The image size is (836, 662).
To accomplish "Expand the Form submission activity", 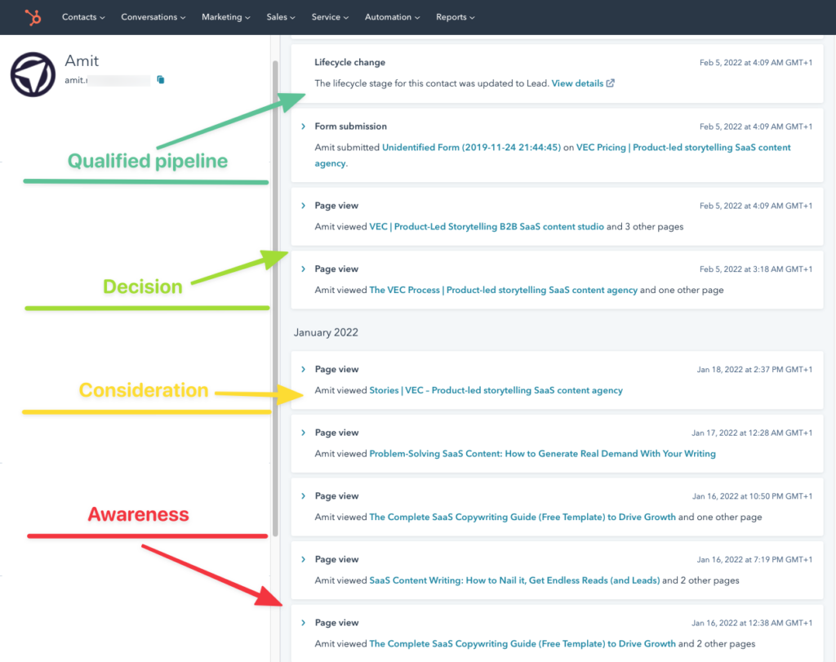I will pos(304,127).
